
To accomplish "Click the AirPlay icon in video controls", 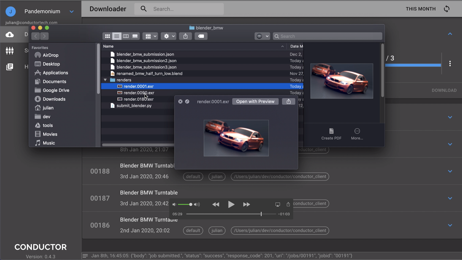I will pos(278,204).
